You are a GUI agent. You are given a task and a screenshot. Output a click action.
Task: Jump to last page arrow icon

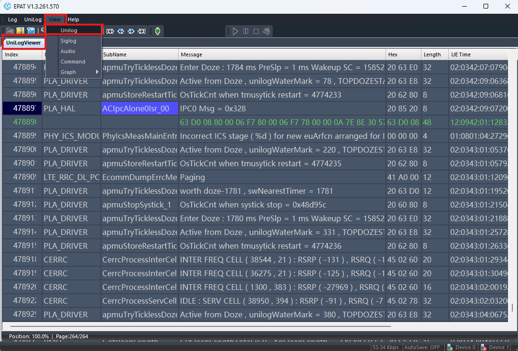point(142,31)
